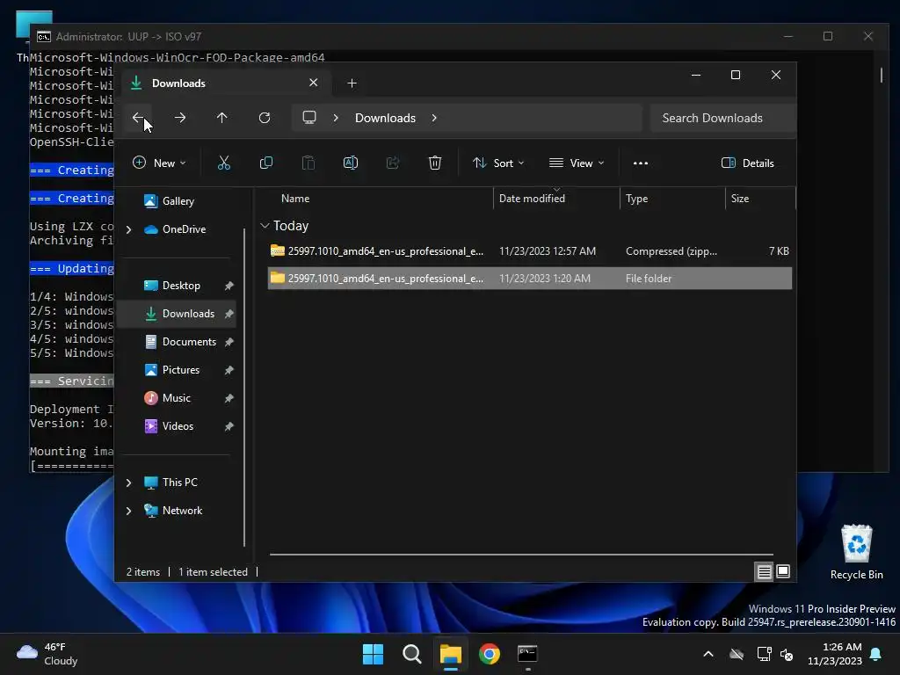The image size is (900, 675).
Task: Click the PC icon in address bar
Action: click(309, 118)
